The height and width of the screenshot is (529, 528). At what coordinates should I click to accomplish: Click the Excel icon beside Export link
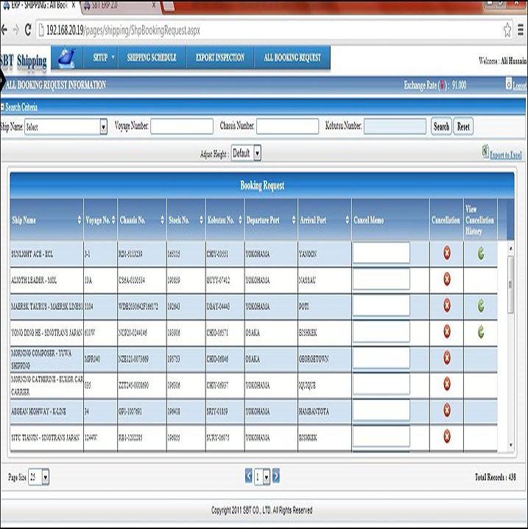[x=485, y=152]
